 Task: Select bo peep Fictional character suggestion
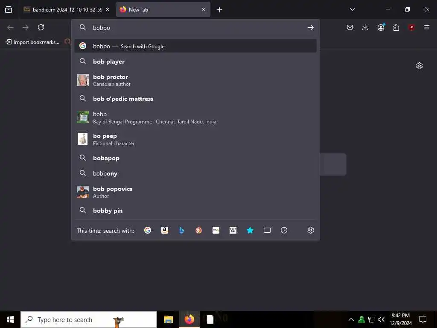195,139
